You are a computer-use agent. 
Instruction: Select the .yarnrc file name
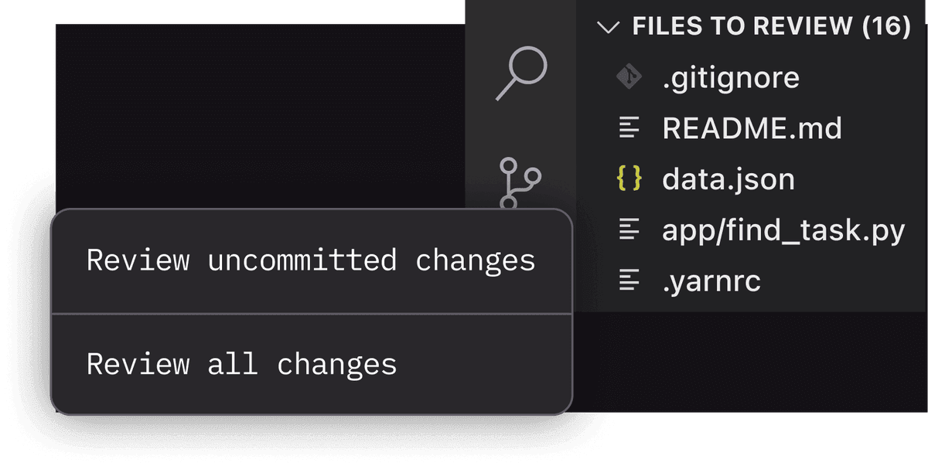point(711,281)
